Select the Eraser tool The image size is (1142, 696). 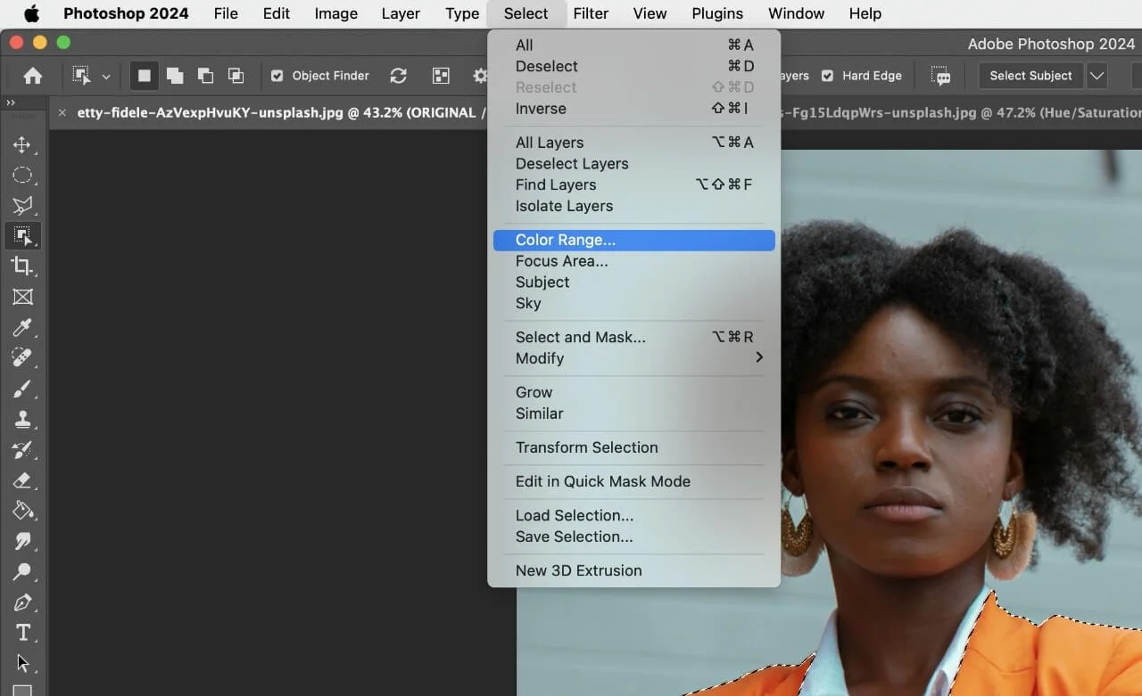tap(22, 480)
